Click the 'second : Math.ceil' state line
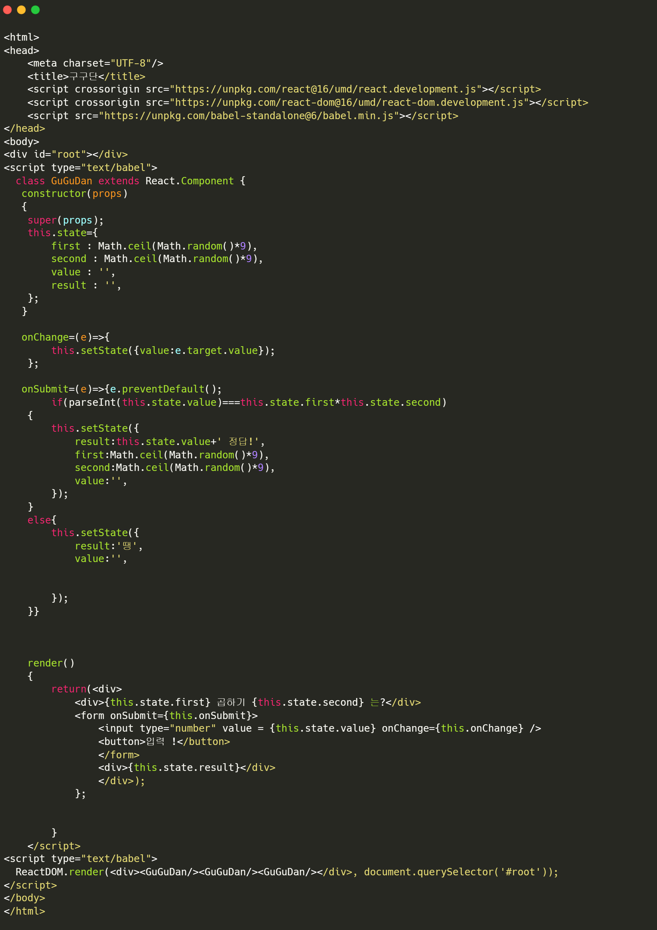 (x=157, y=259)
